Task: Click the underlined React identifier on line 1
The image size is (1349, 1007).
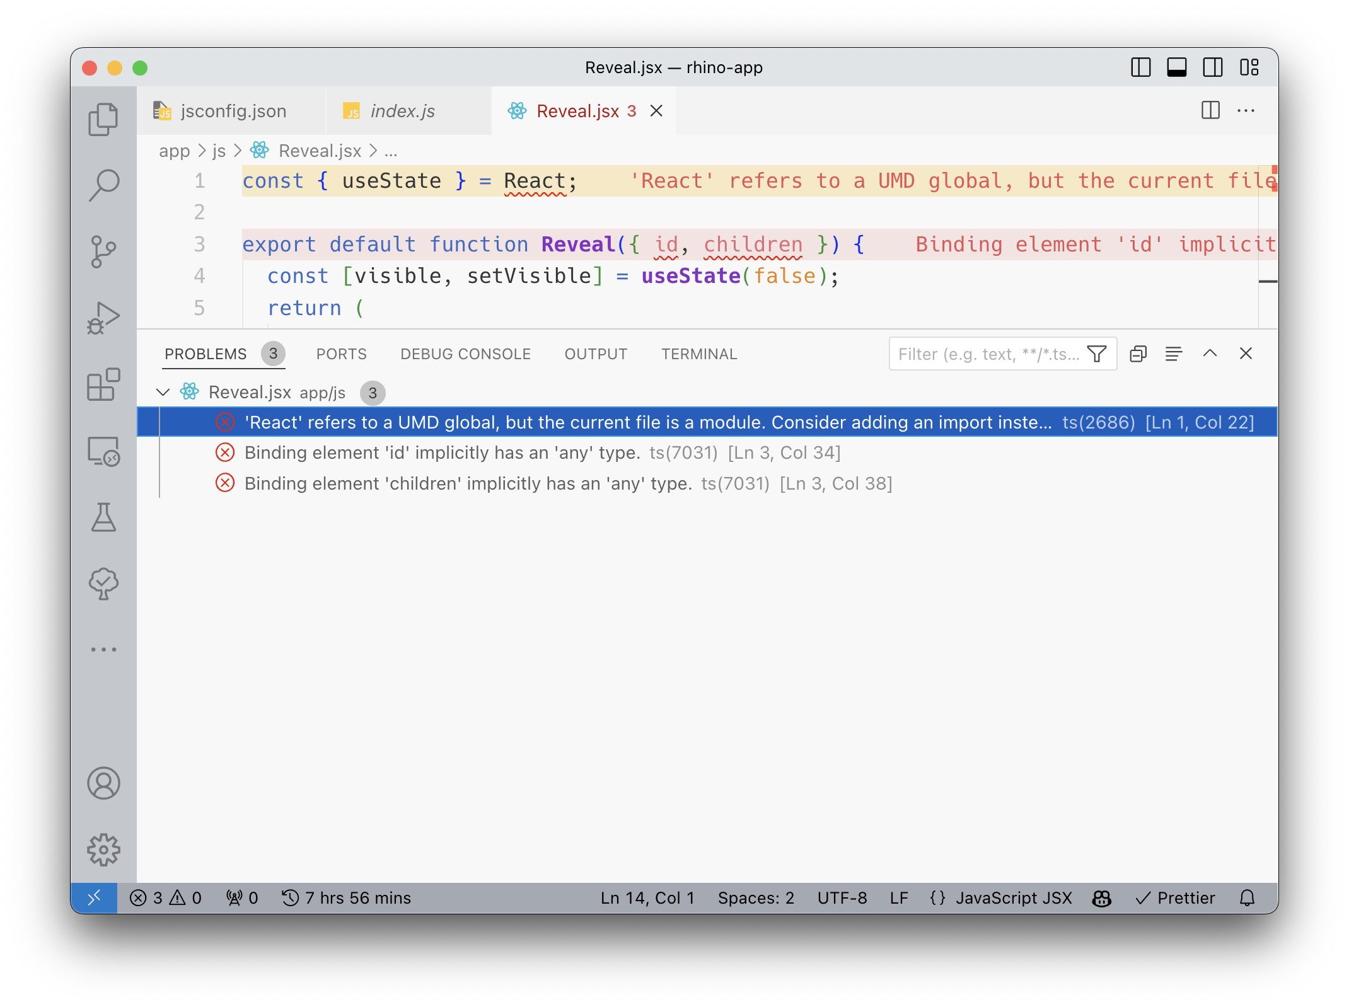Action: 535,181
